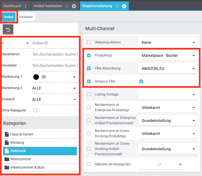Viewport: 202px width, 176px height.
Task: Open Arbeitszimmer & Büro folder
Action: 28,167
